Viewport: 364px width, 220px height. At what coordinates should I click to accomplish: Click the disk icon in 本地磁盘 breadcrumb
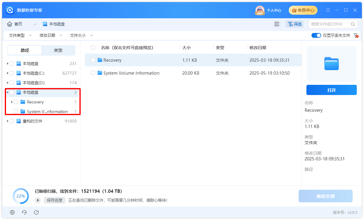pos(45,24)
